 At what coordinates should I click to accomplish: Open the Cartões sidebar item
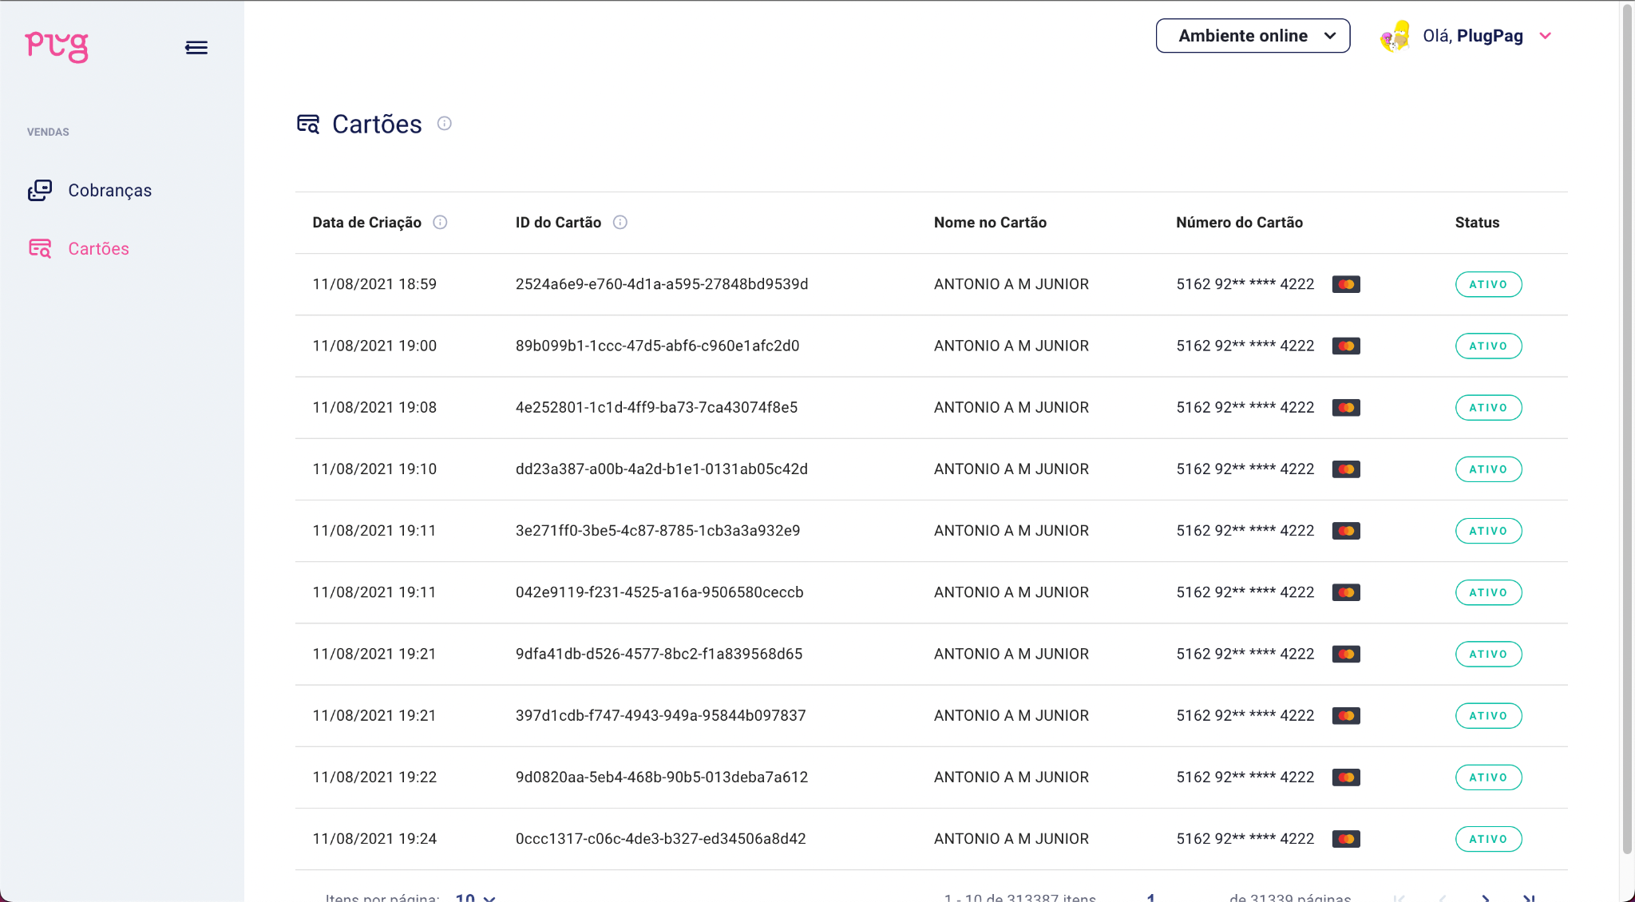pyautogui.click(x=98, y=248)
